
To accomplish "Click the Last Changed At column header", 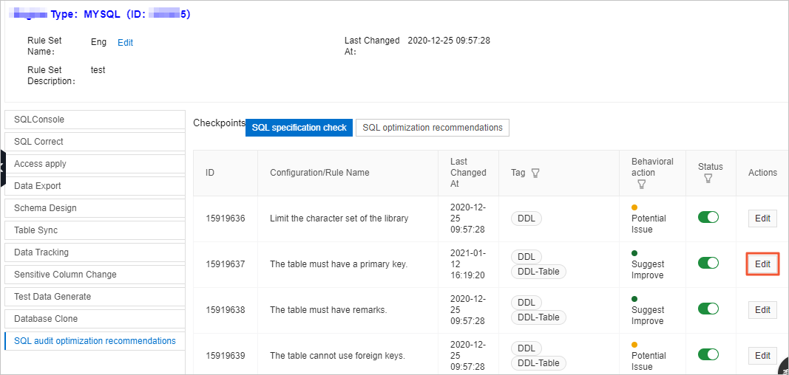I will tap(469, 173).
